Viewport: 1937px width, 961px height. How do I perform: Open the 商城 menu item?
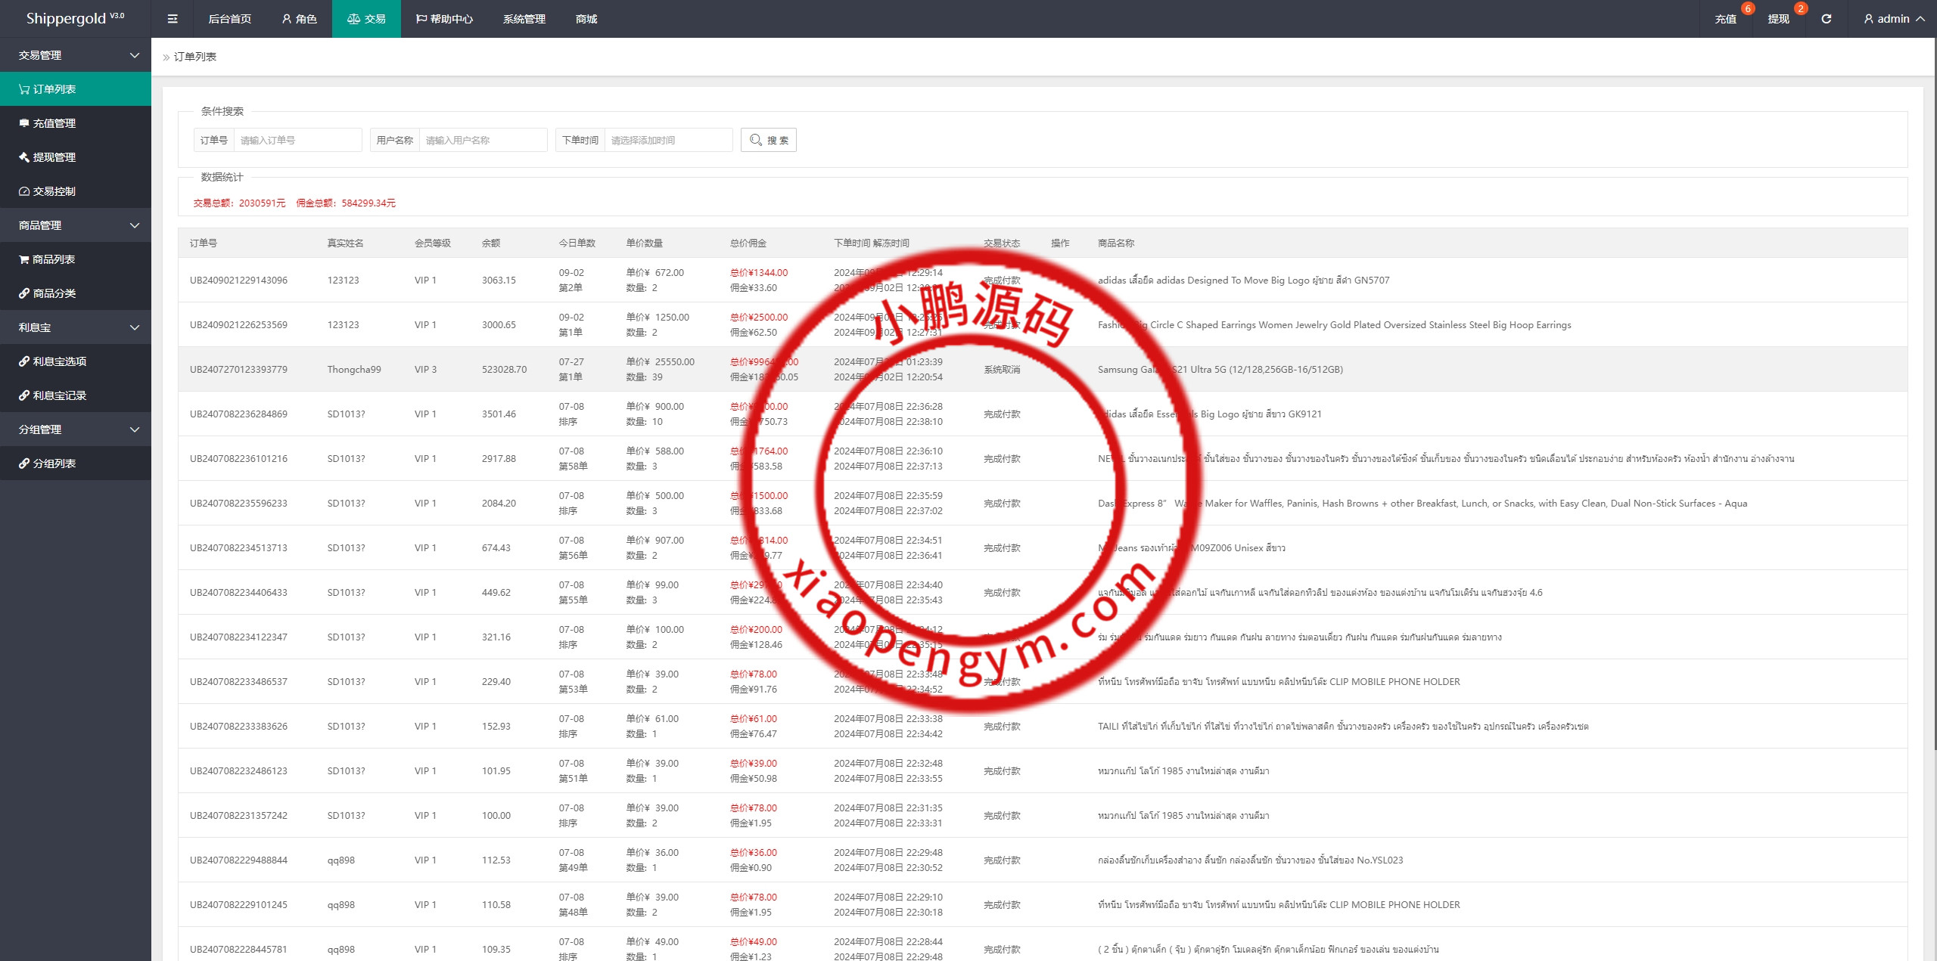586,18
